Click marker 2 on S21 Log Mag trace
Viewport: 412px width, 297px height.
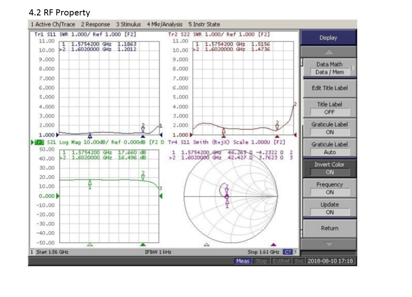pyautogui.click(x=143, y=176)
